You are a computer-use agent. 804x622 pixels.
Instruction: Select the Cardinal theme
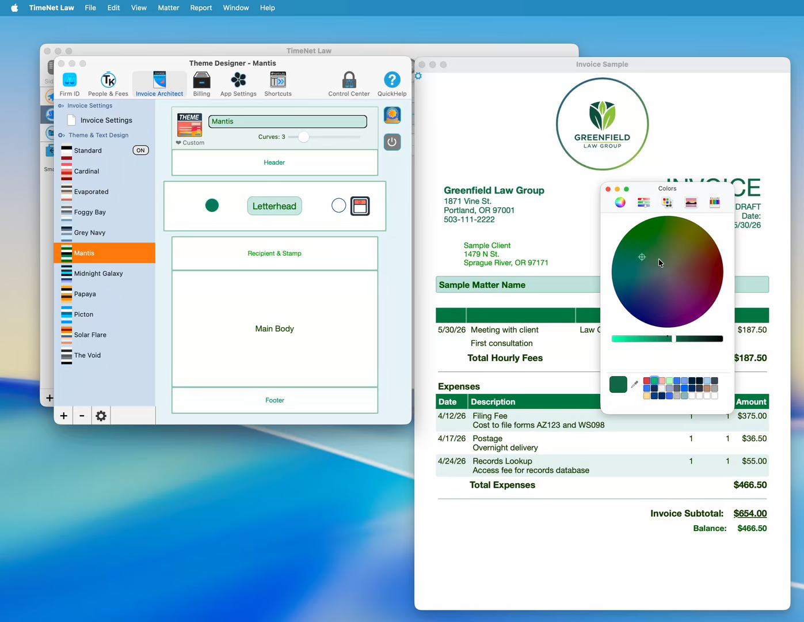click(105, 171)
